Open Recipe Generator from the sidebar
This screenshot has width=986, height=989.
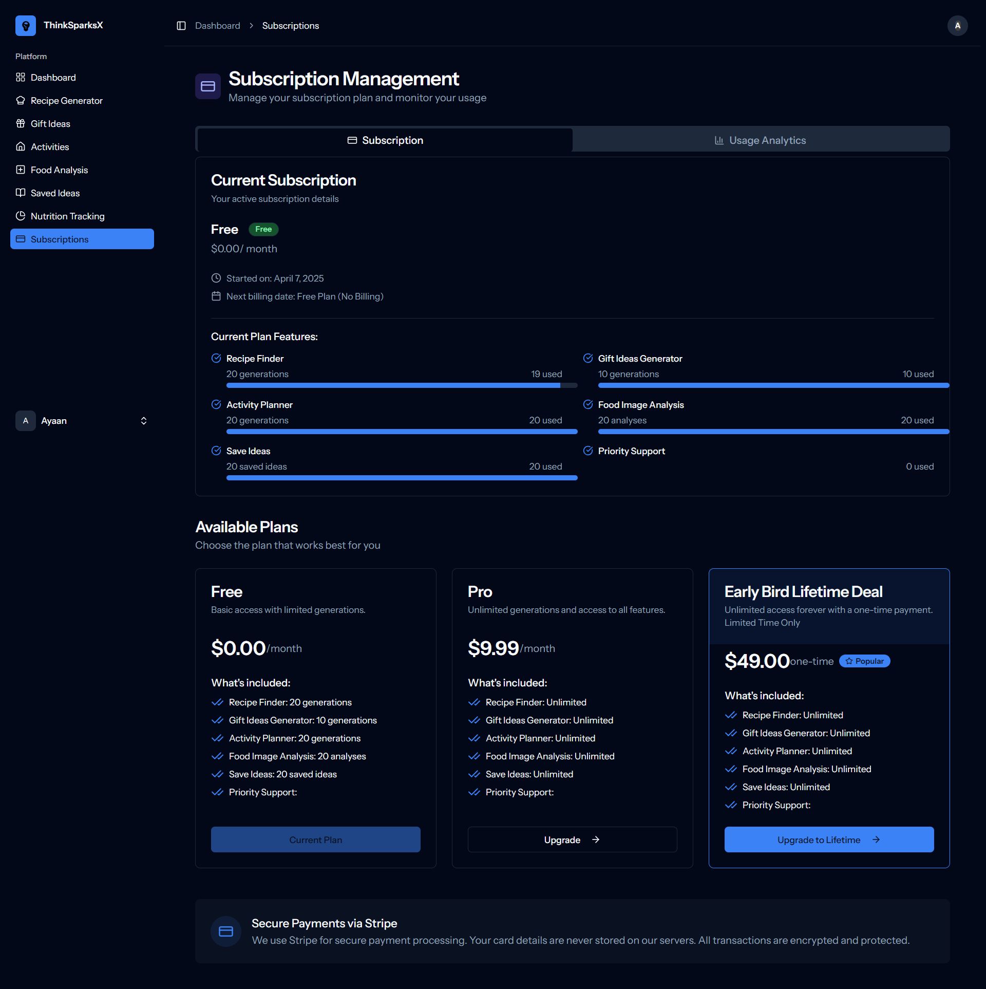(66, 101)
